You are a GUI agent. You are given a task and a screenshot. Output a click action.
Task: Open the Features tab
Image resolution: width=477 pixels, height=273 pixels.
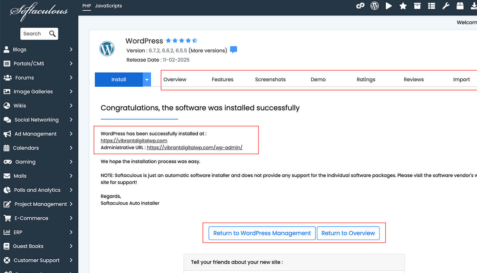pyautogui.click(x=222, y=80)
